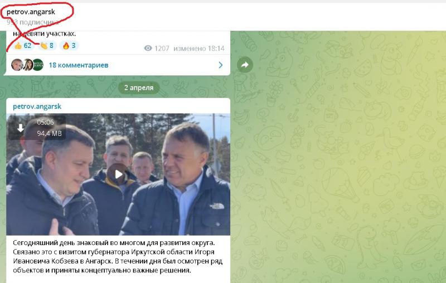
Task: Click the forward share arrow button
Action: coord(245,65)
